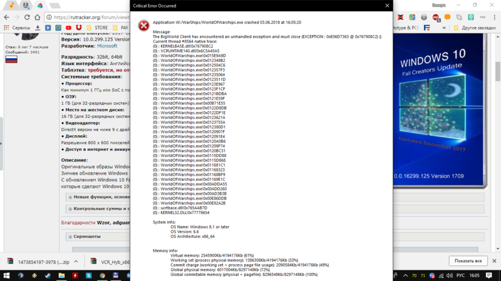The height and width of the screenshot is (281, 501).
Task: Select the KERNEL32.DLL trace line
Action: point(181,213)
